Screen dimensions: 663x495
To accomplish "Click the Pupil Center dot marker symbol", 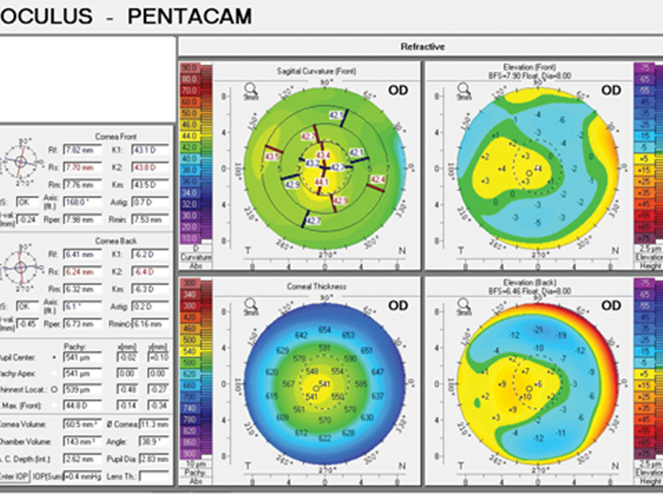I will click(x=55, y=358).
